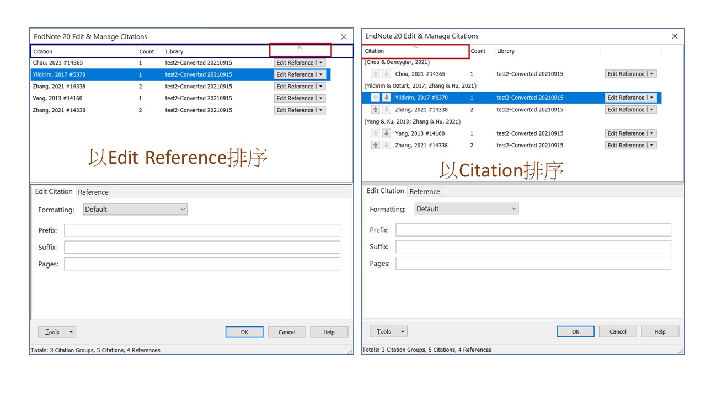Select group header (Yang & Xu, 2013; Zhang & Hu, 2021)
This screenshot has width=706, height=397.
pos(412,122)
